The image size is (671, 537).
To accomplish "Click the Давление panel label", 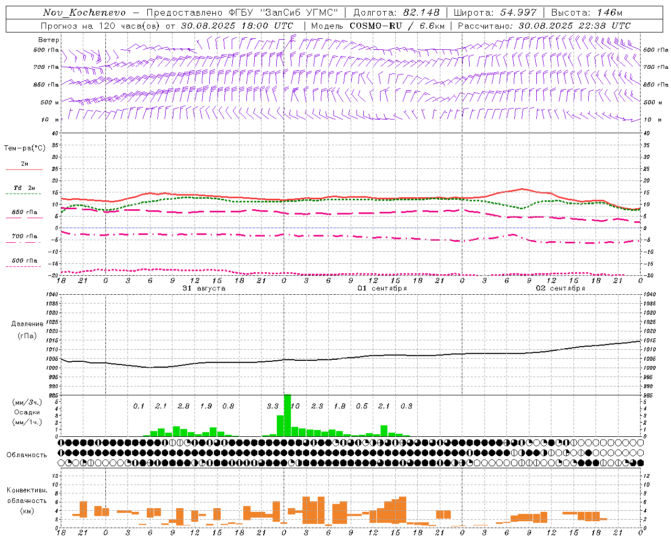I will [x=27, y=324].
